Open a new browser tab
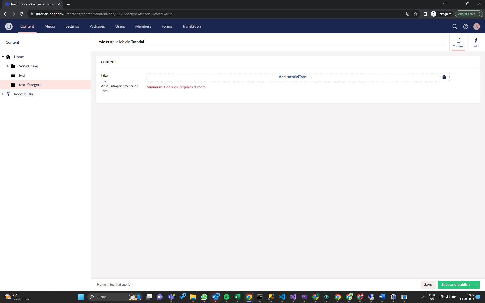Screen dimensions: 485x303 pos(68,4)
